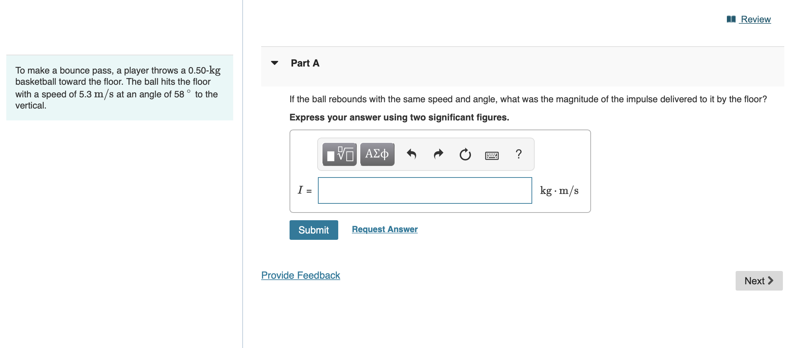Redo the equation edit
This screenshot has height=348, width=799.
tap(438, 154)
